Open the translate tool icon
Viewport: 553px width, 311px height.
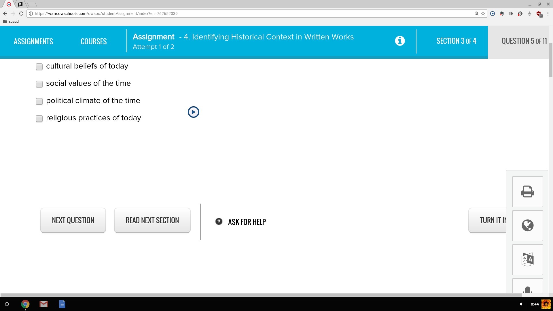pyautogui.click(x=527, y=259)
